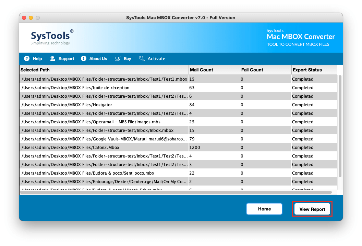Image resolution: width=362 pixels, height=246 pixels.
Task: Click the mail count 25 cell
Action: click(215, 122)
